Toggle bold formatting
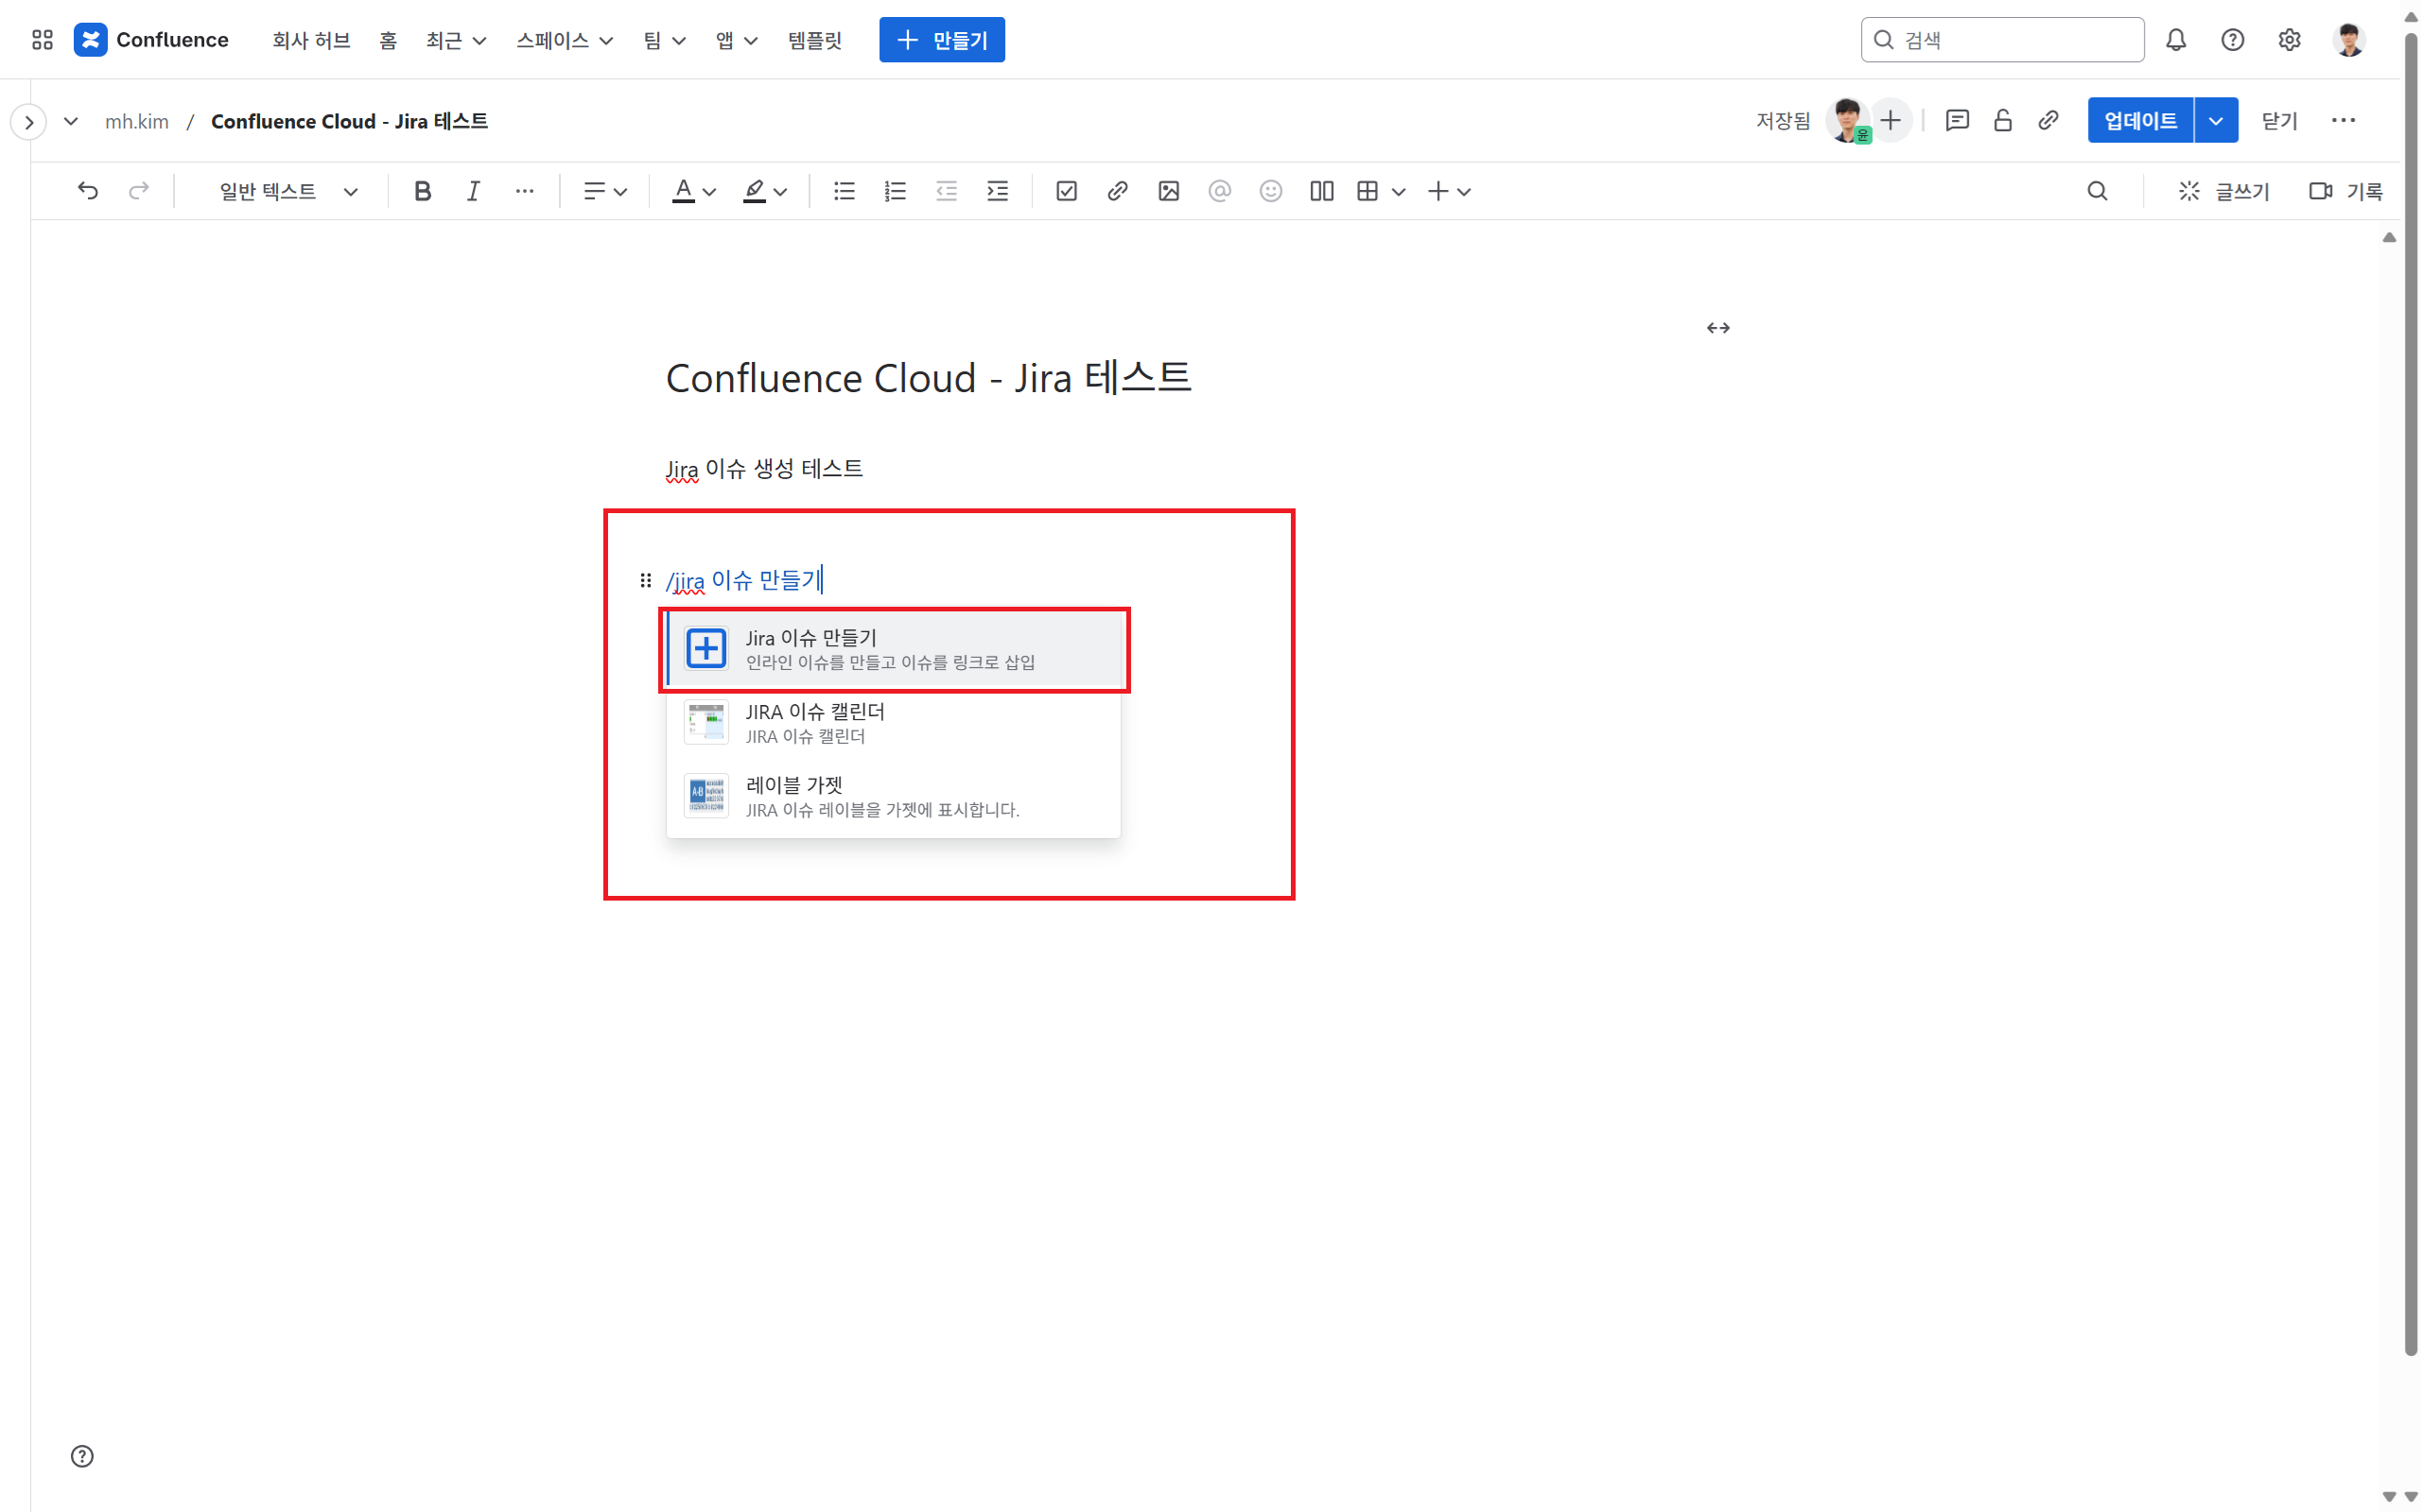 point(422,191)
